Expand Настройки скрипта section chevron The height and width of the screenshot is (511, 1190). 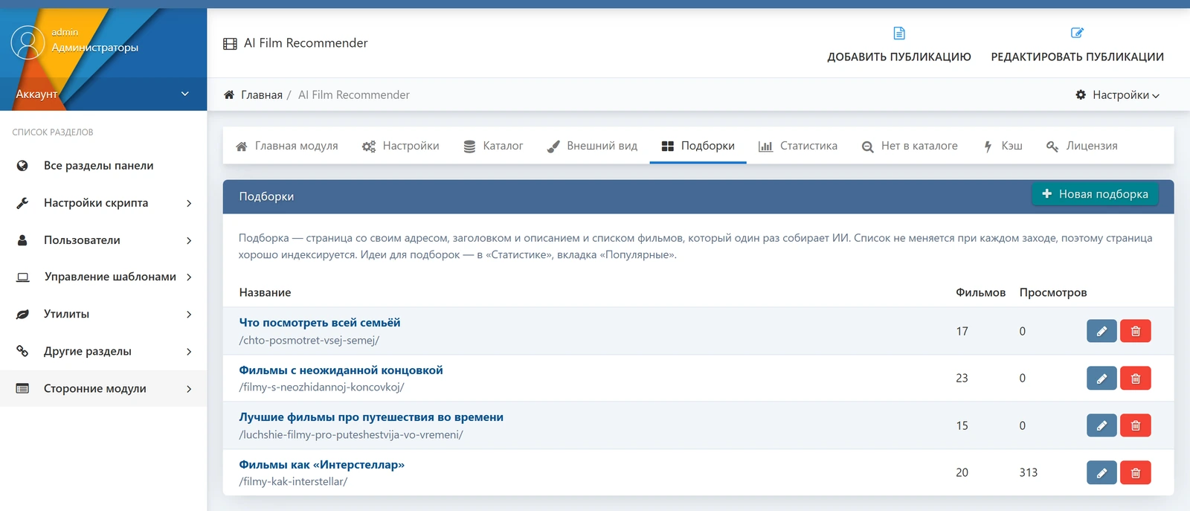click(189, 203)
